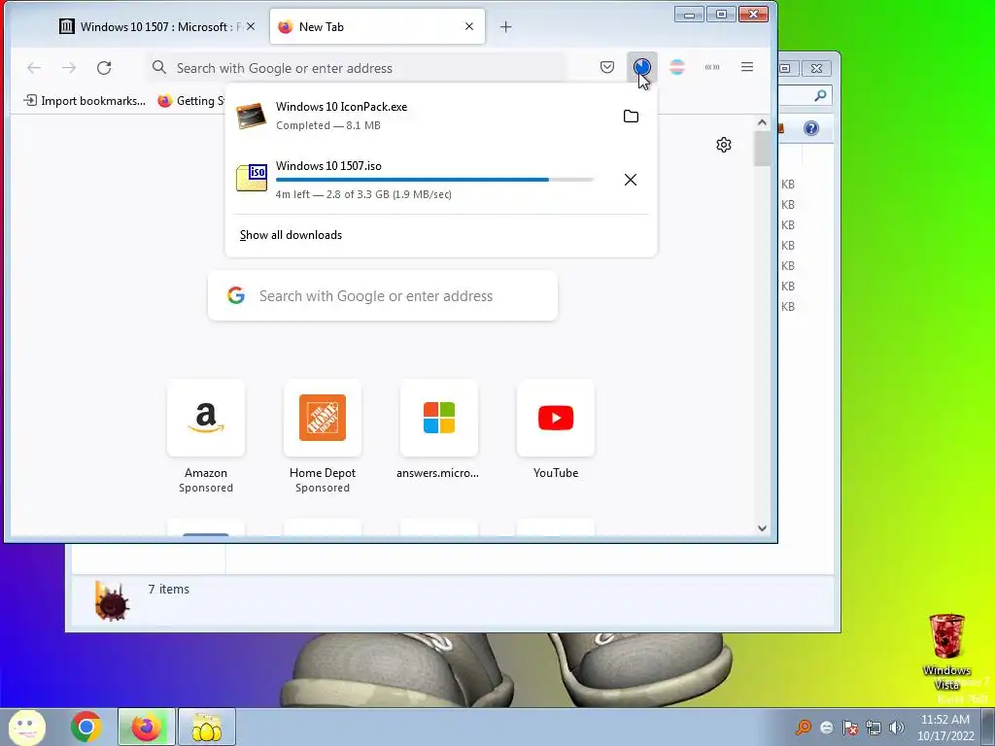Open the Recycle Bin desktop icon
This screenshot has height=746, width=995.
946,652
